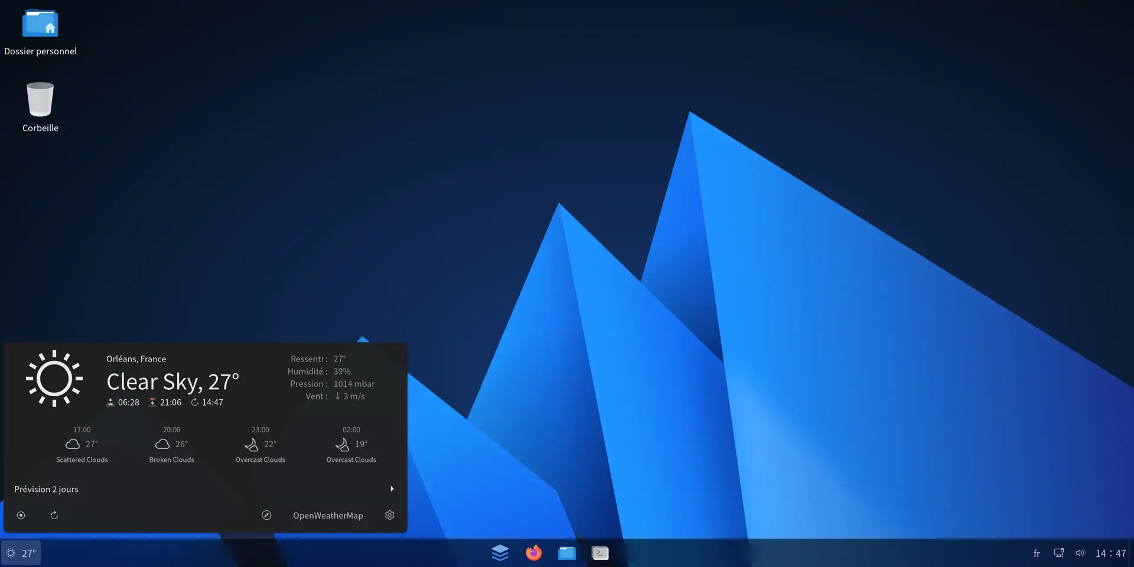
Task: Click the Pression value 1014 mbar
Action: pyautogui.click(x=354, y=384)
